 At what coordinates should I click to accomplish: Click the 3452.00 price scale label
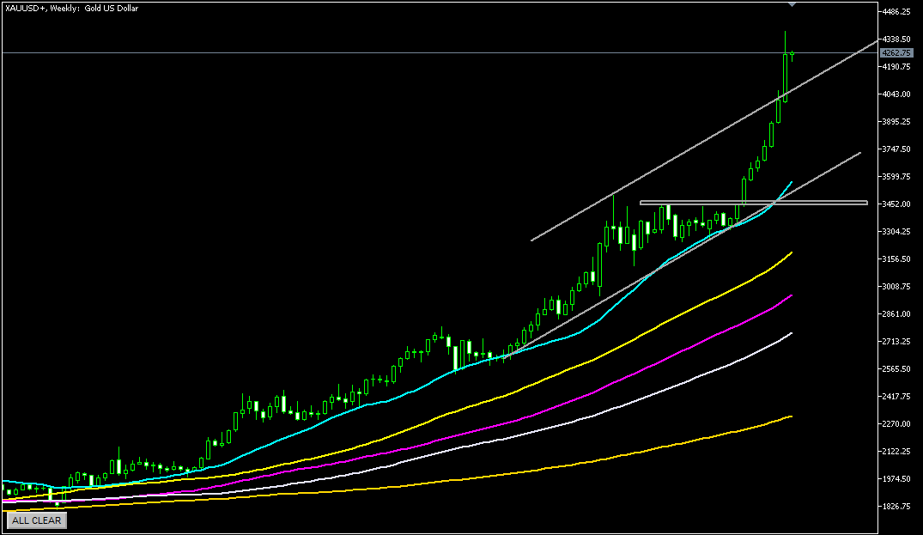tap(895, 204)
